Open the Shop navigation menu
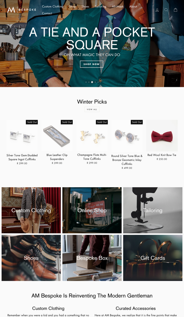 coord(72,6)
